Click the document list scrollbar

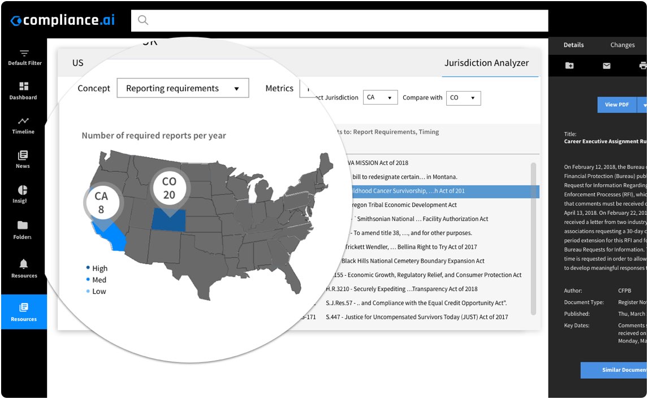point(533,238)
